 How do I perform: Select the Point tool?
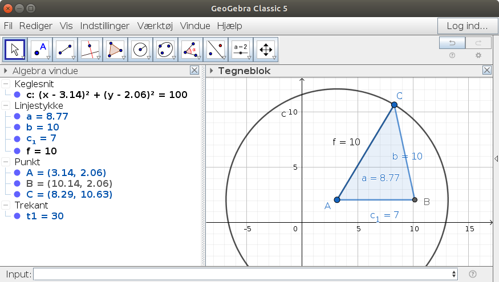(x=40, y=50)
